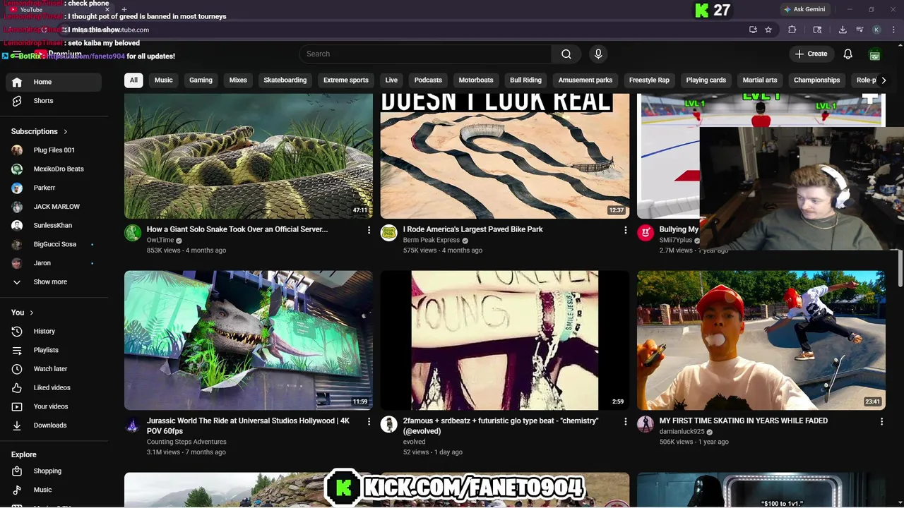Bookmark this page with the star icon

(x=768, y=30)
